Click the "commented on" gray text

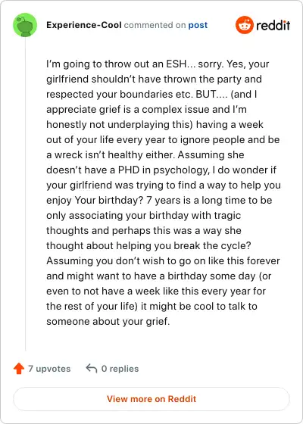point(155,25)
